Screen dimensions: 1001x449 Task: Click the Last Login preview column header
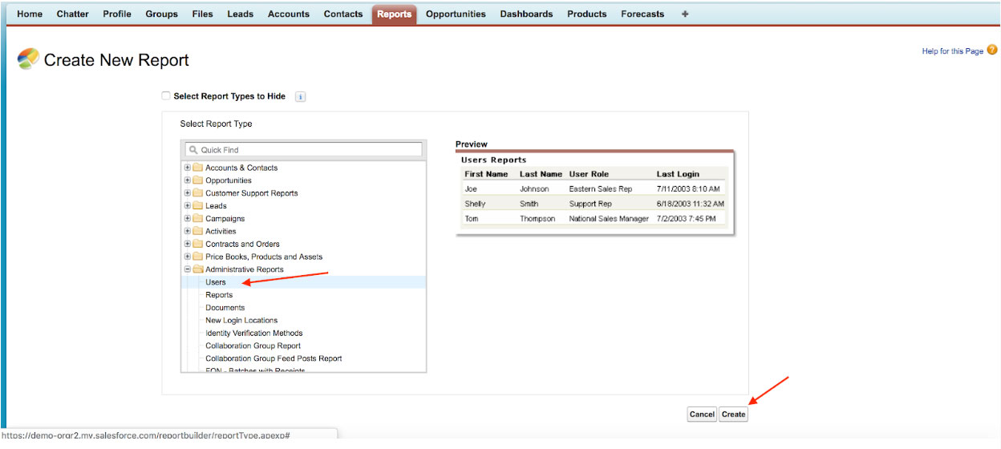[x=678, y=174]
